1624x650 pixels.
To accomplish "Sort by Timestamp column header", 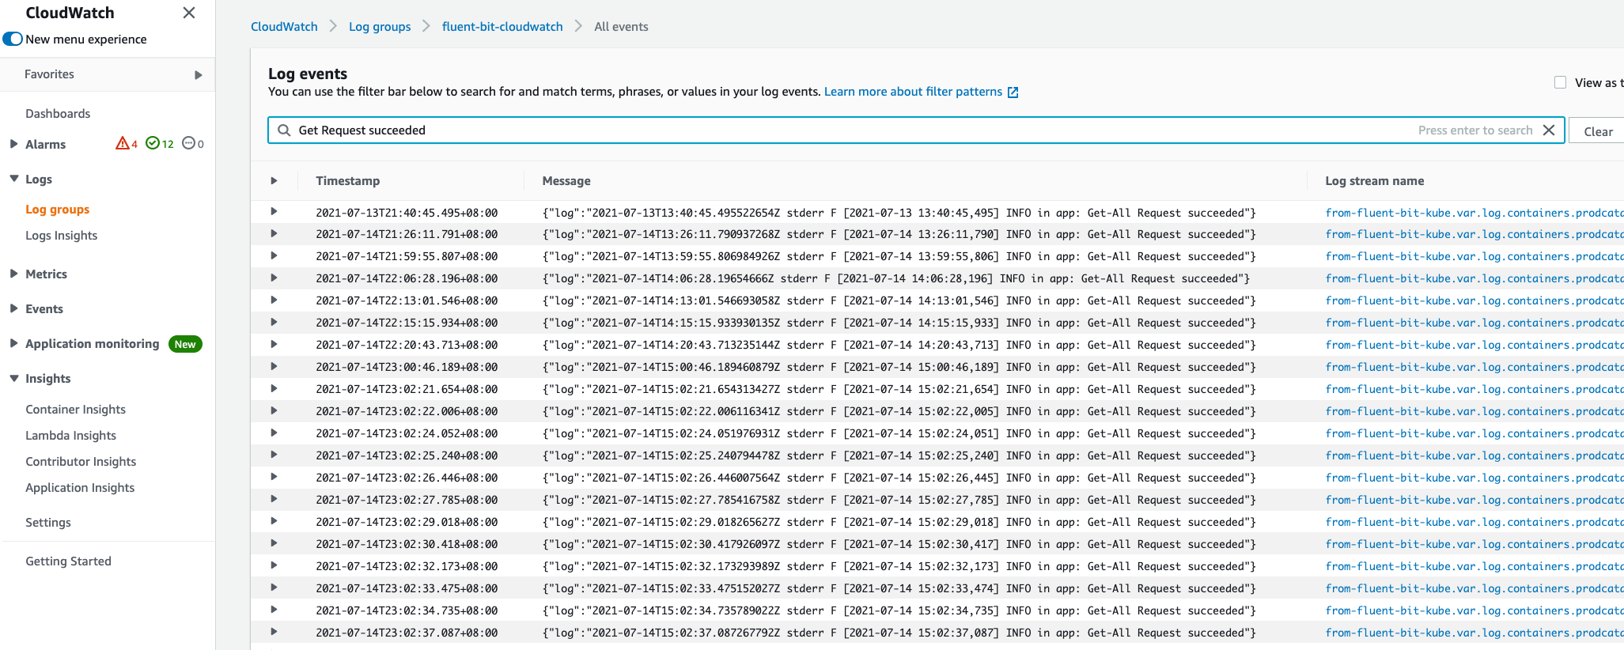I will (347, 181).
